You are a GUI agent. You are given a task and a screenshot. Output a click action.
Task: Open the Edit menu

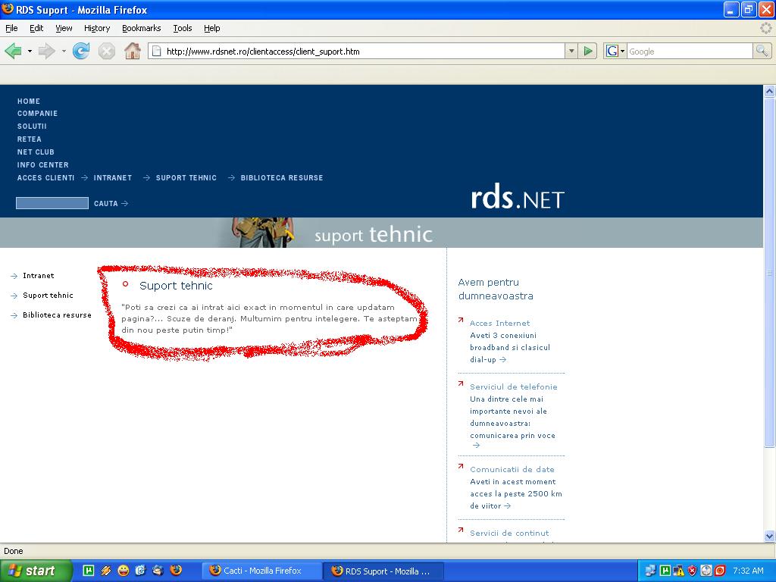[36, 28]
